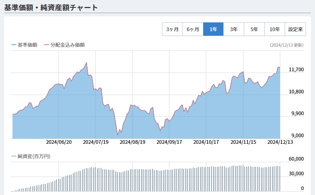Image resolution: width=315 pixels, height=195 pixels.
Task: Click the 9,000 price axis value
Action: pos(297,136)
